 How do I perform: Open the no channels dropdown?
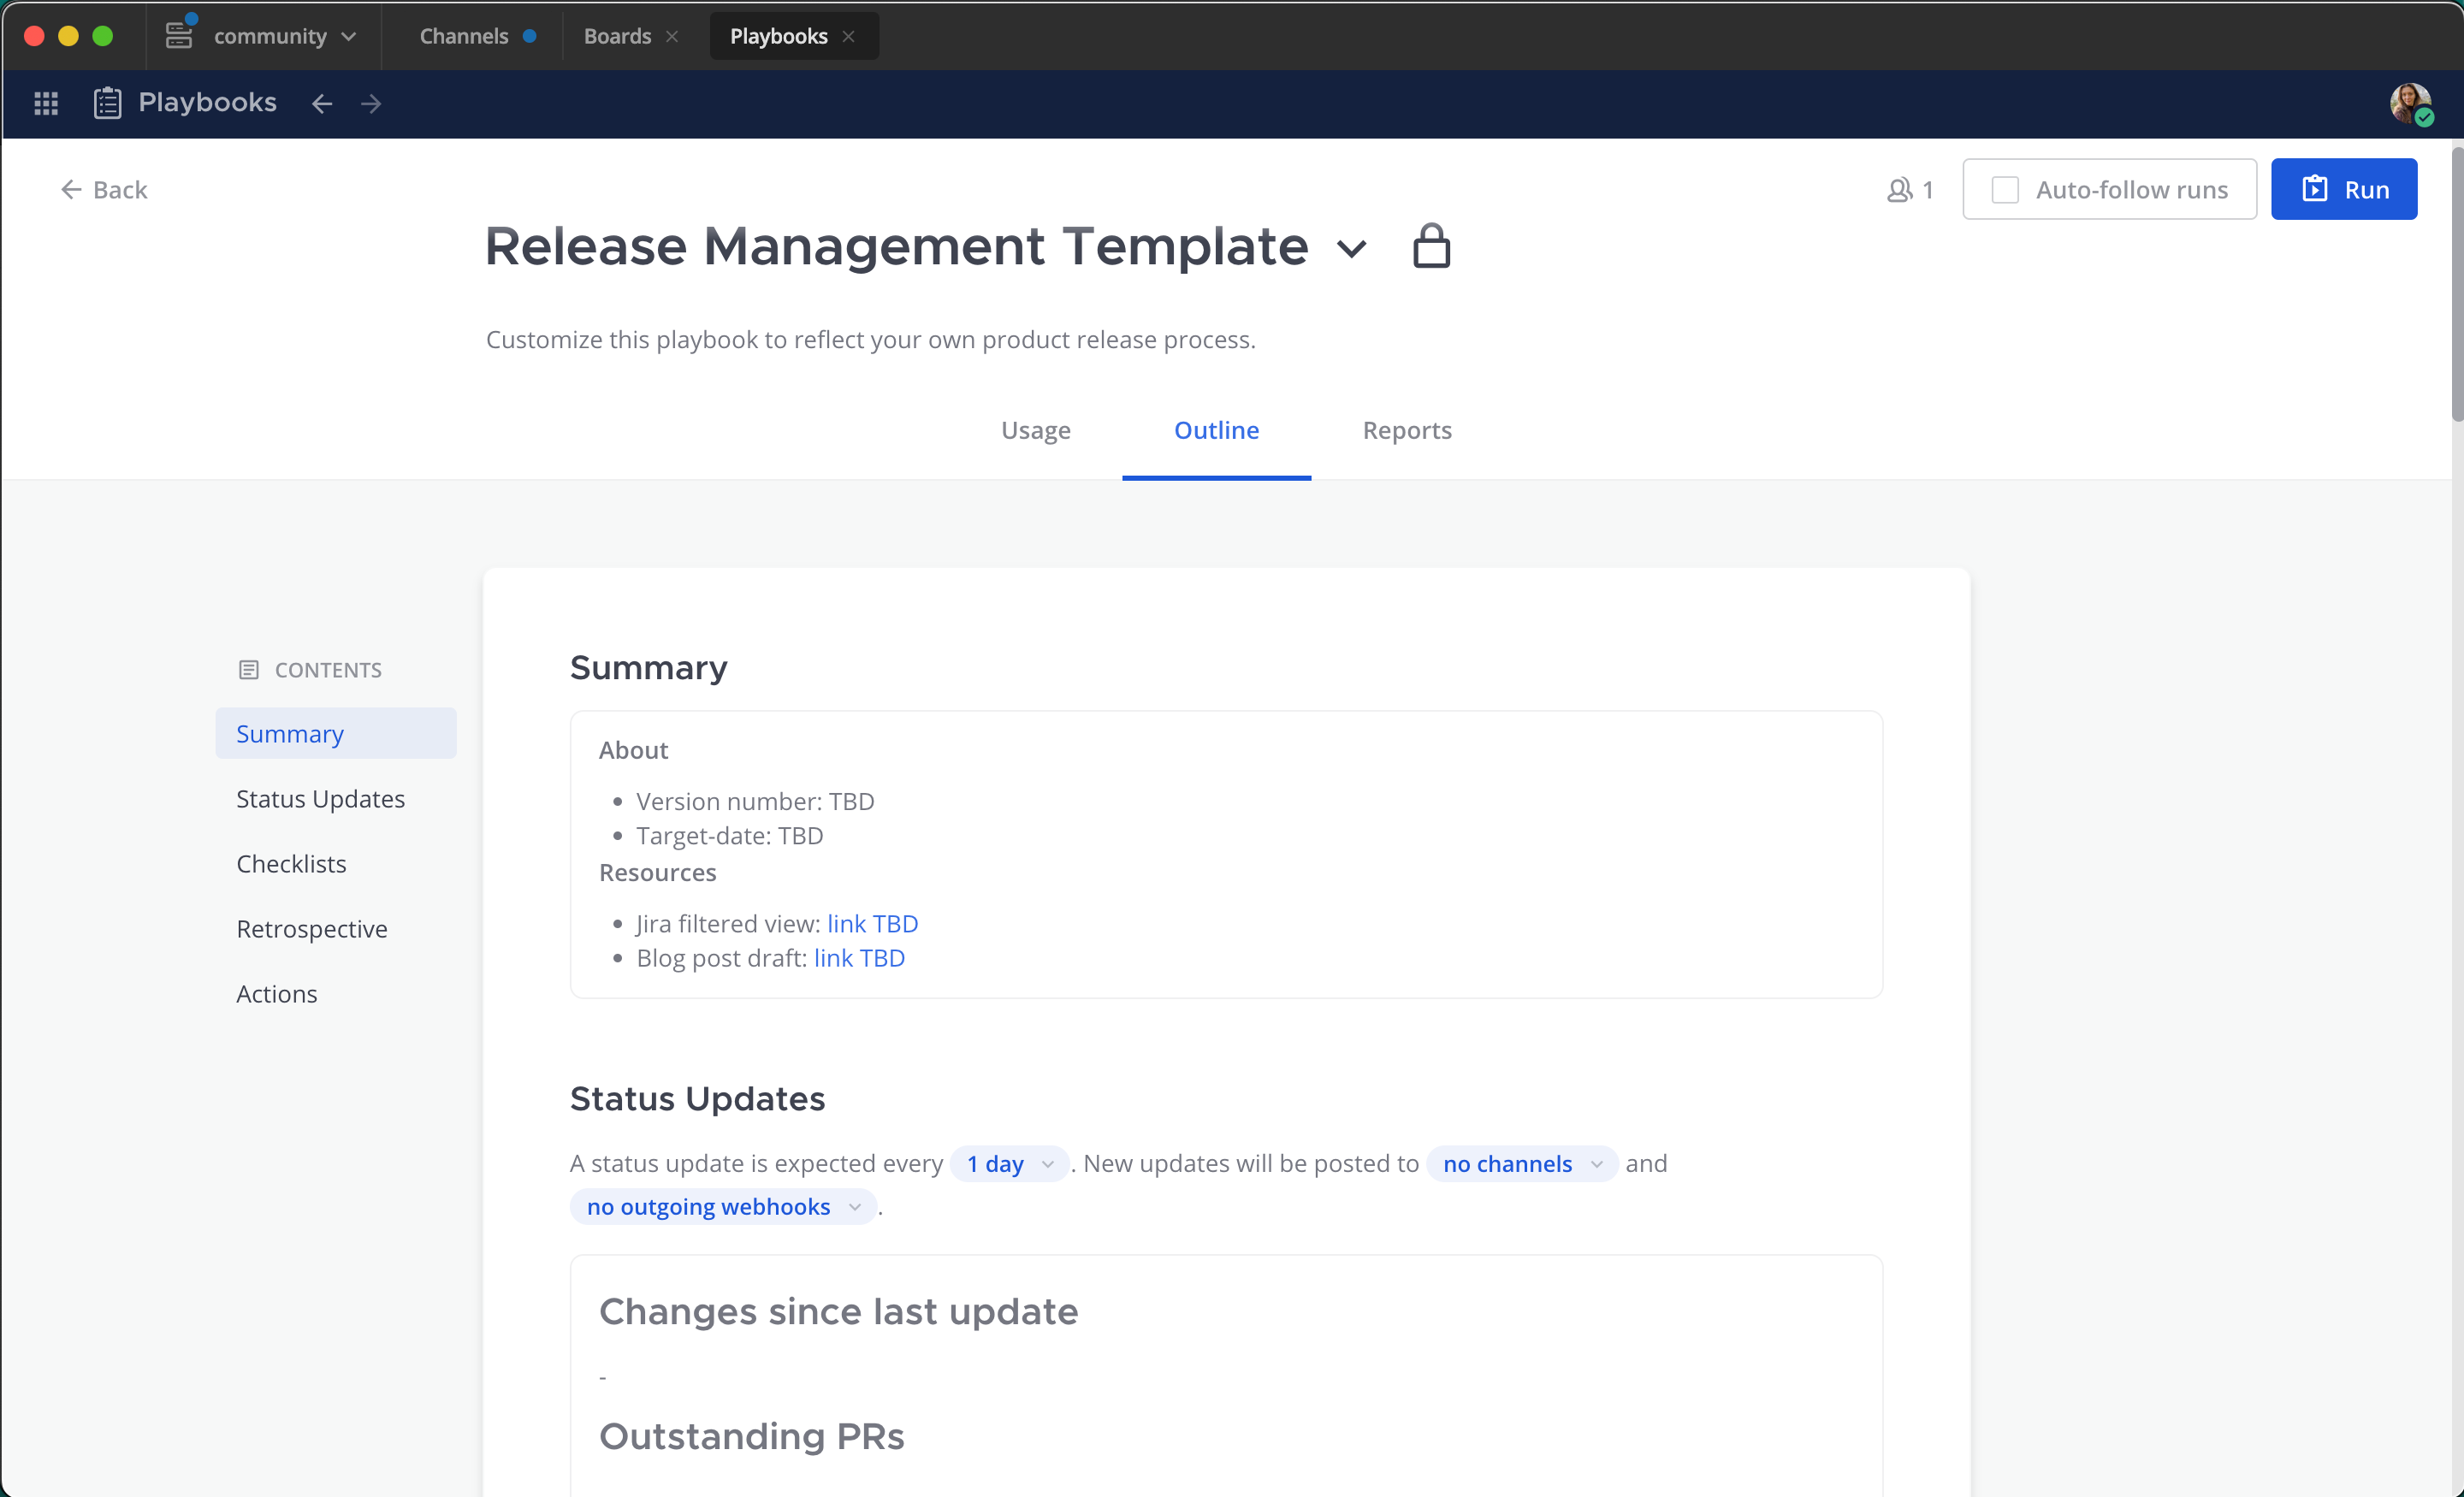[1522, 1163]
